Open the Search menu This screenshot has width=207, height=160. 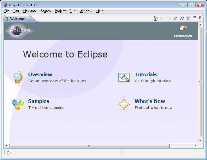coord(46,11)
